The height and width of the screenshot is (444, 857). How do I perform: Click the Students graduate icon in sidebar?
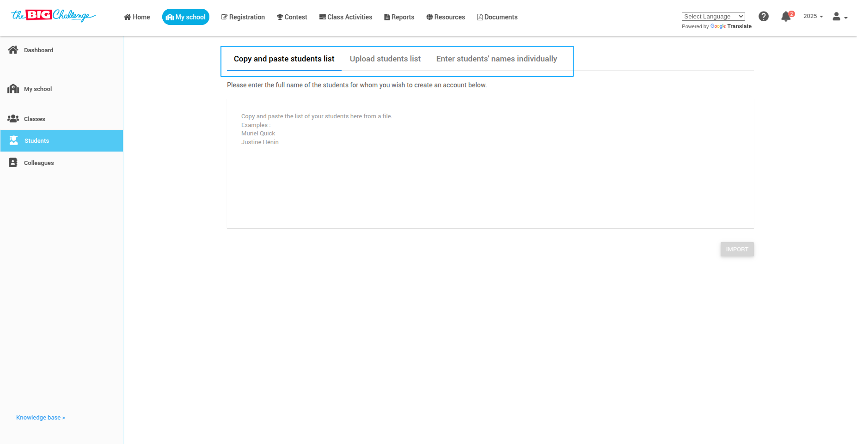14,140
